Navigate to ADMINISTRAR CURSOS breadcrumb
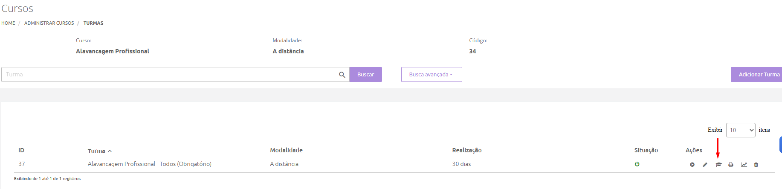The width and height of the screenshot is (782, 189). [49, 23]
